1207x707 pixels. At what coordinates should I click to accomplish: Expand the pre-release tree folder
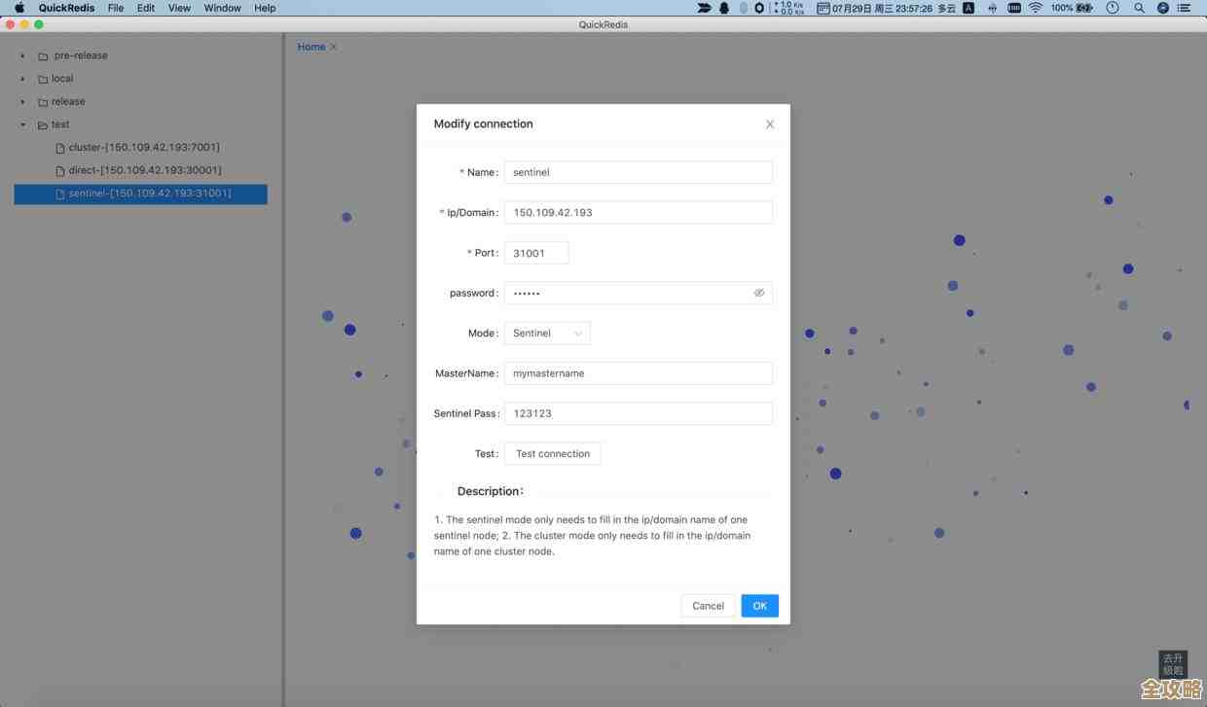tap(22, 56)
